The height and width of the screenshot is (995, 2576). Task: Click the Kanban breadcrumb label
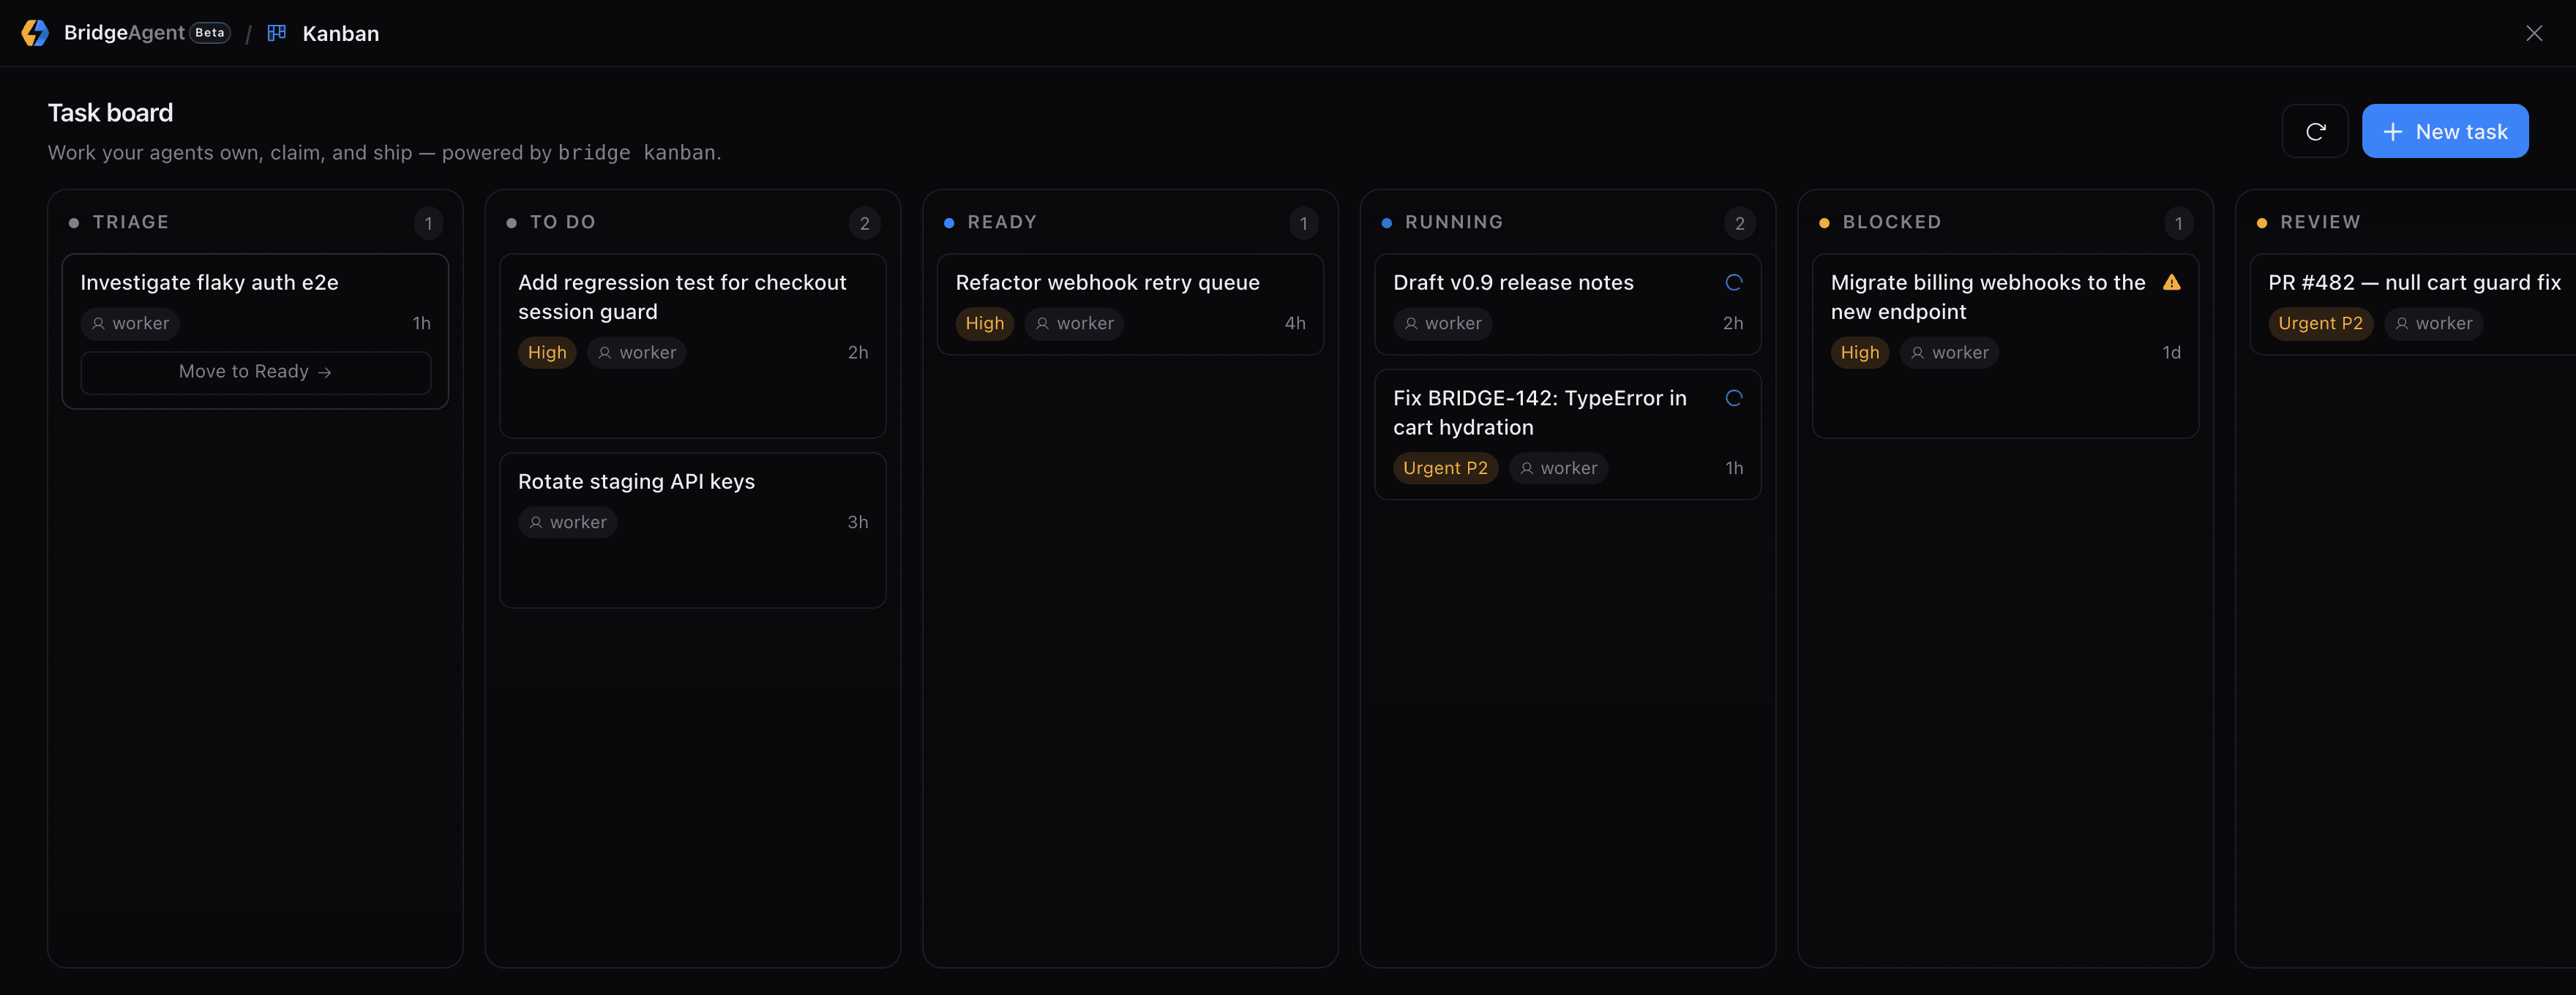point(341,34)
